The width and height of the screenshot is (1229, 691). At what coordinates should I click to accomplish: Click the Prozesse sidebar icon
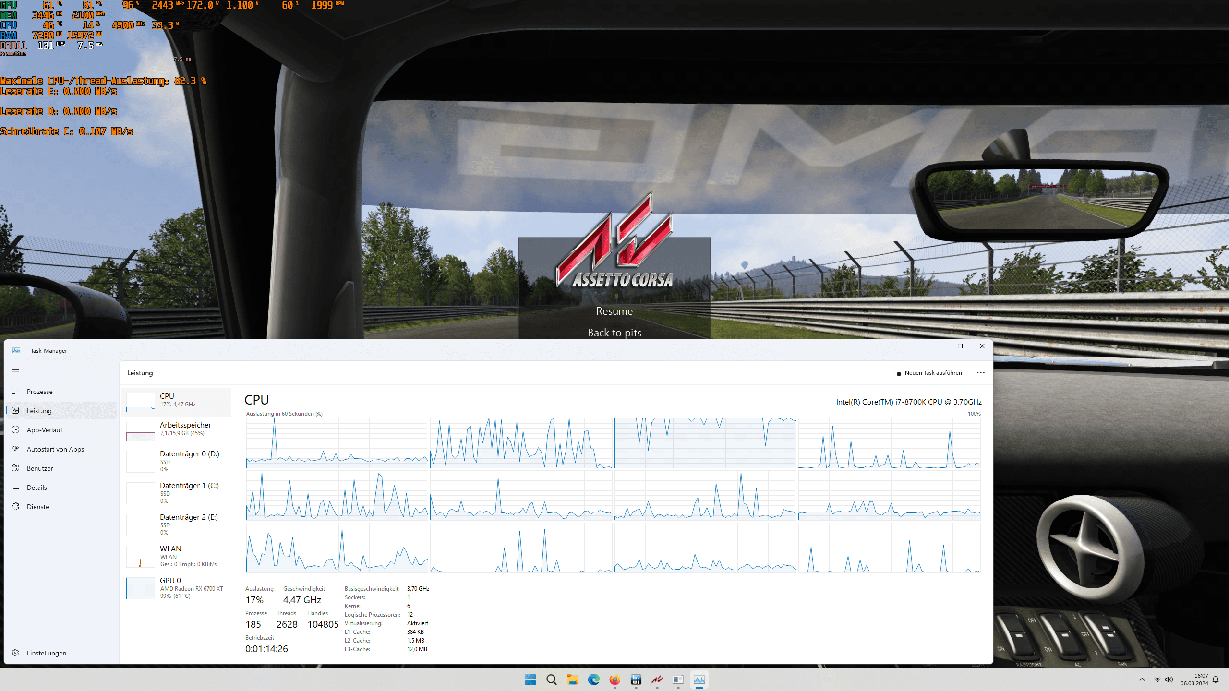point(15,391)
